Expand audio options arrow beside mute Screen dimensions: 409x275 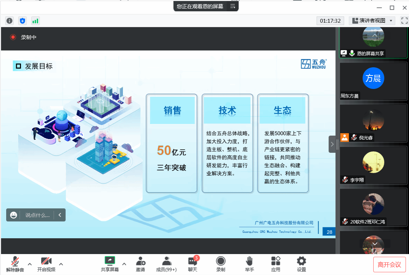click(30, 264)
